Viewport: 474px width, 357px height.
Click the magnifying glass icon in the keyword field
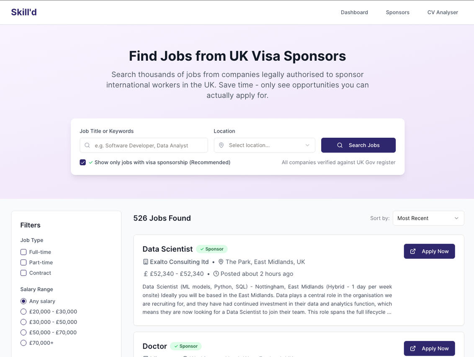pos(87,145)
